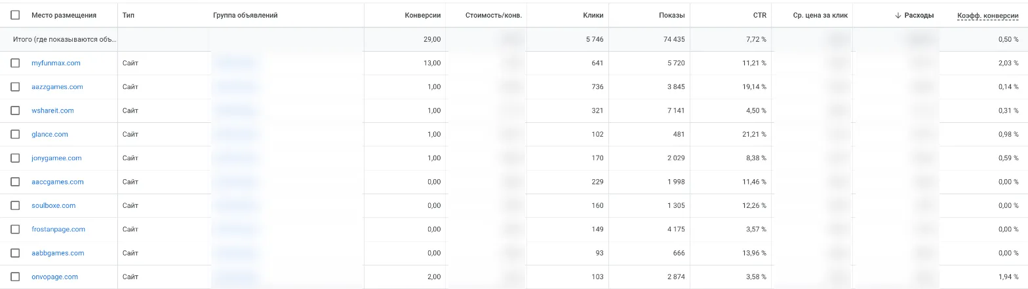Open the Коэфф. конверсии column header
Screen dimensions: 1028x289
pyautogui.click(x=988, y=15)
